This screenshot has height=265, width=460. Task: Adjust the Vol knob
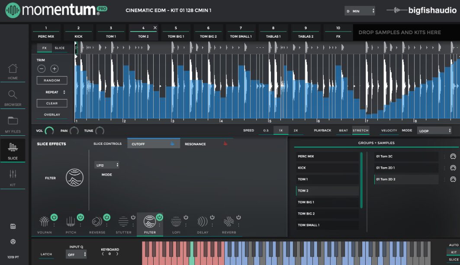(x=49, y=131)
